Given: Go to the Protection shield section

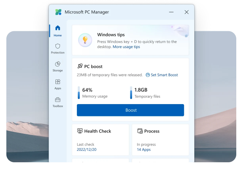Looking at the screenshot, I should pos(57,49).
